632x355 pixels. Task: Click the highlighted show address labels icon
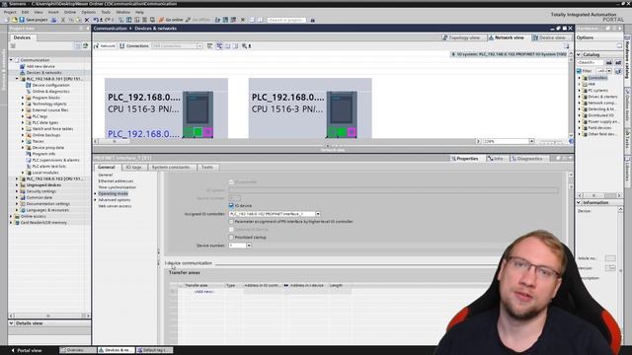tap(219, 46)
